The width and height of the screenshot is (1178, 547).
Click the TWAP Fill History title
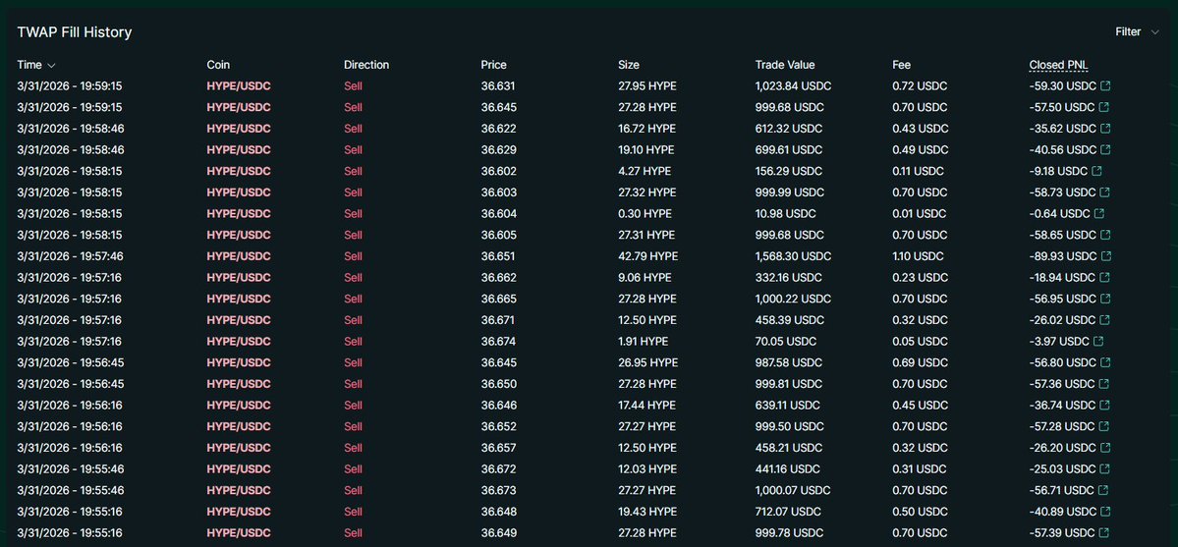(75, 32)
